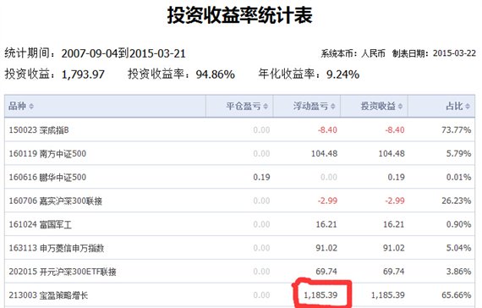Click the 0.01% share value
Screen dimensions: 482x308
458,177
